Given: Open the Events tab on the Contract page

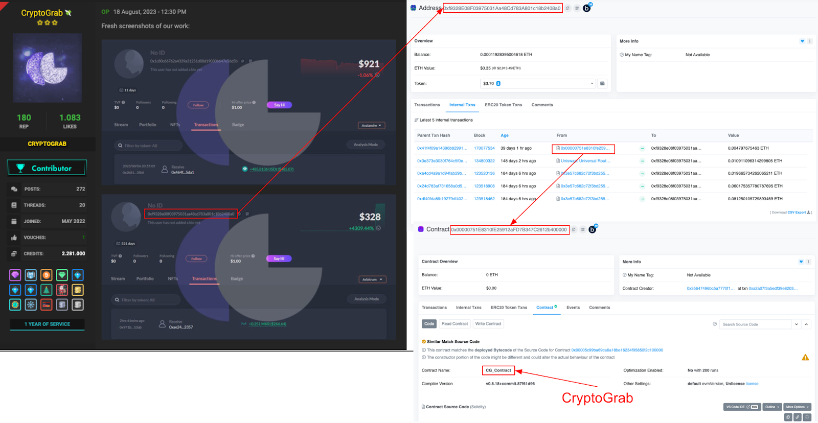Looking at the screenshot, I should click(x=573, y=308).
